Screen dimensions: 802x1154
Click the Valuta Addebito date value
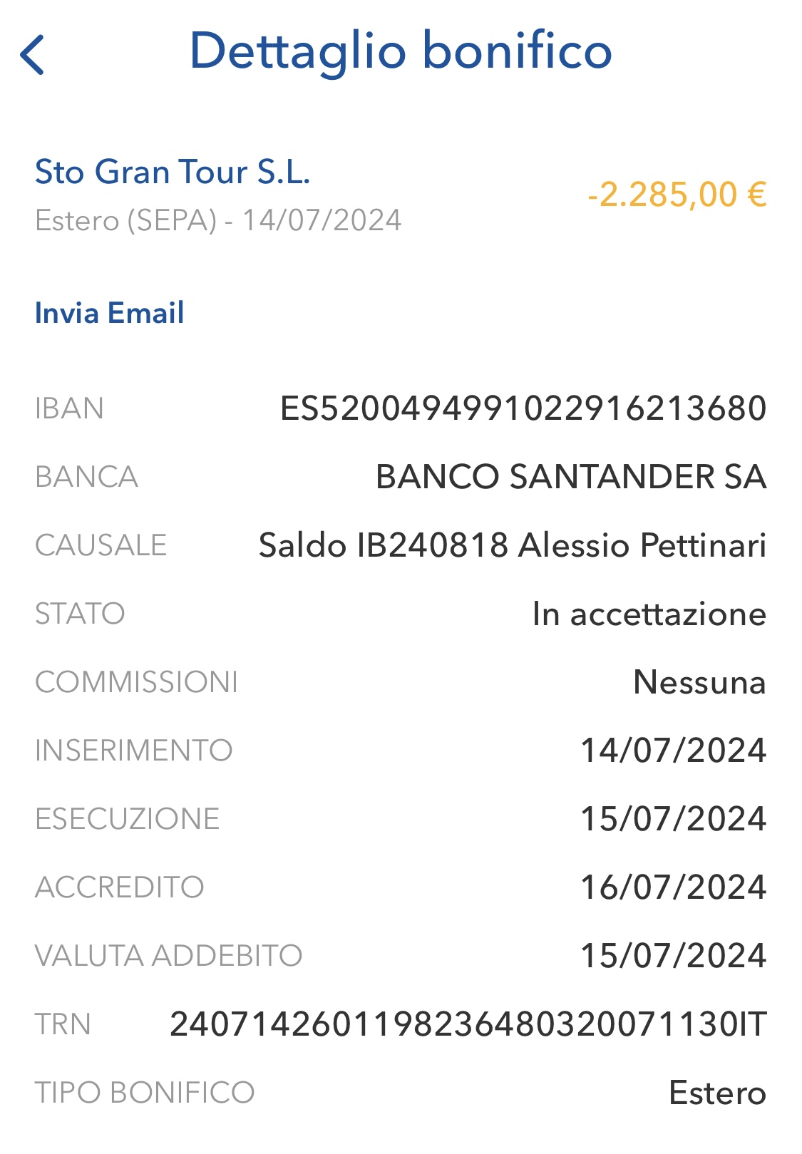click(x=674, y=956)
